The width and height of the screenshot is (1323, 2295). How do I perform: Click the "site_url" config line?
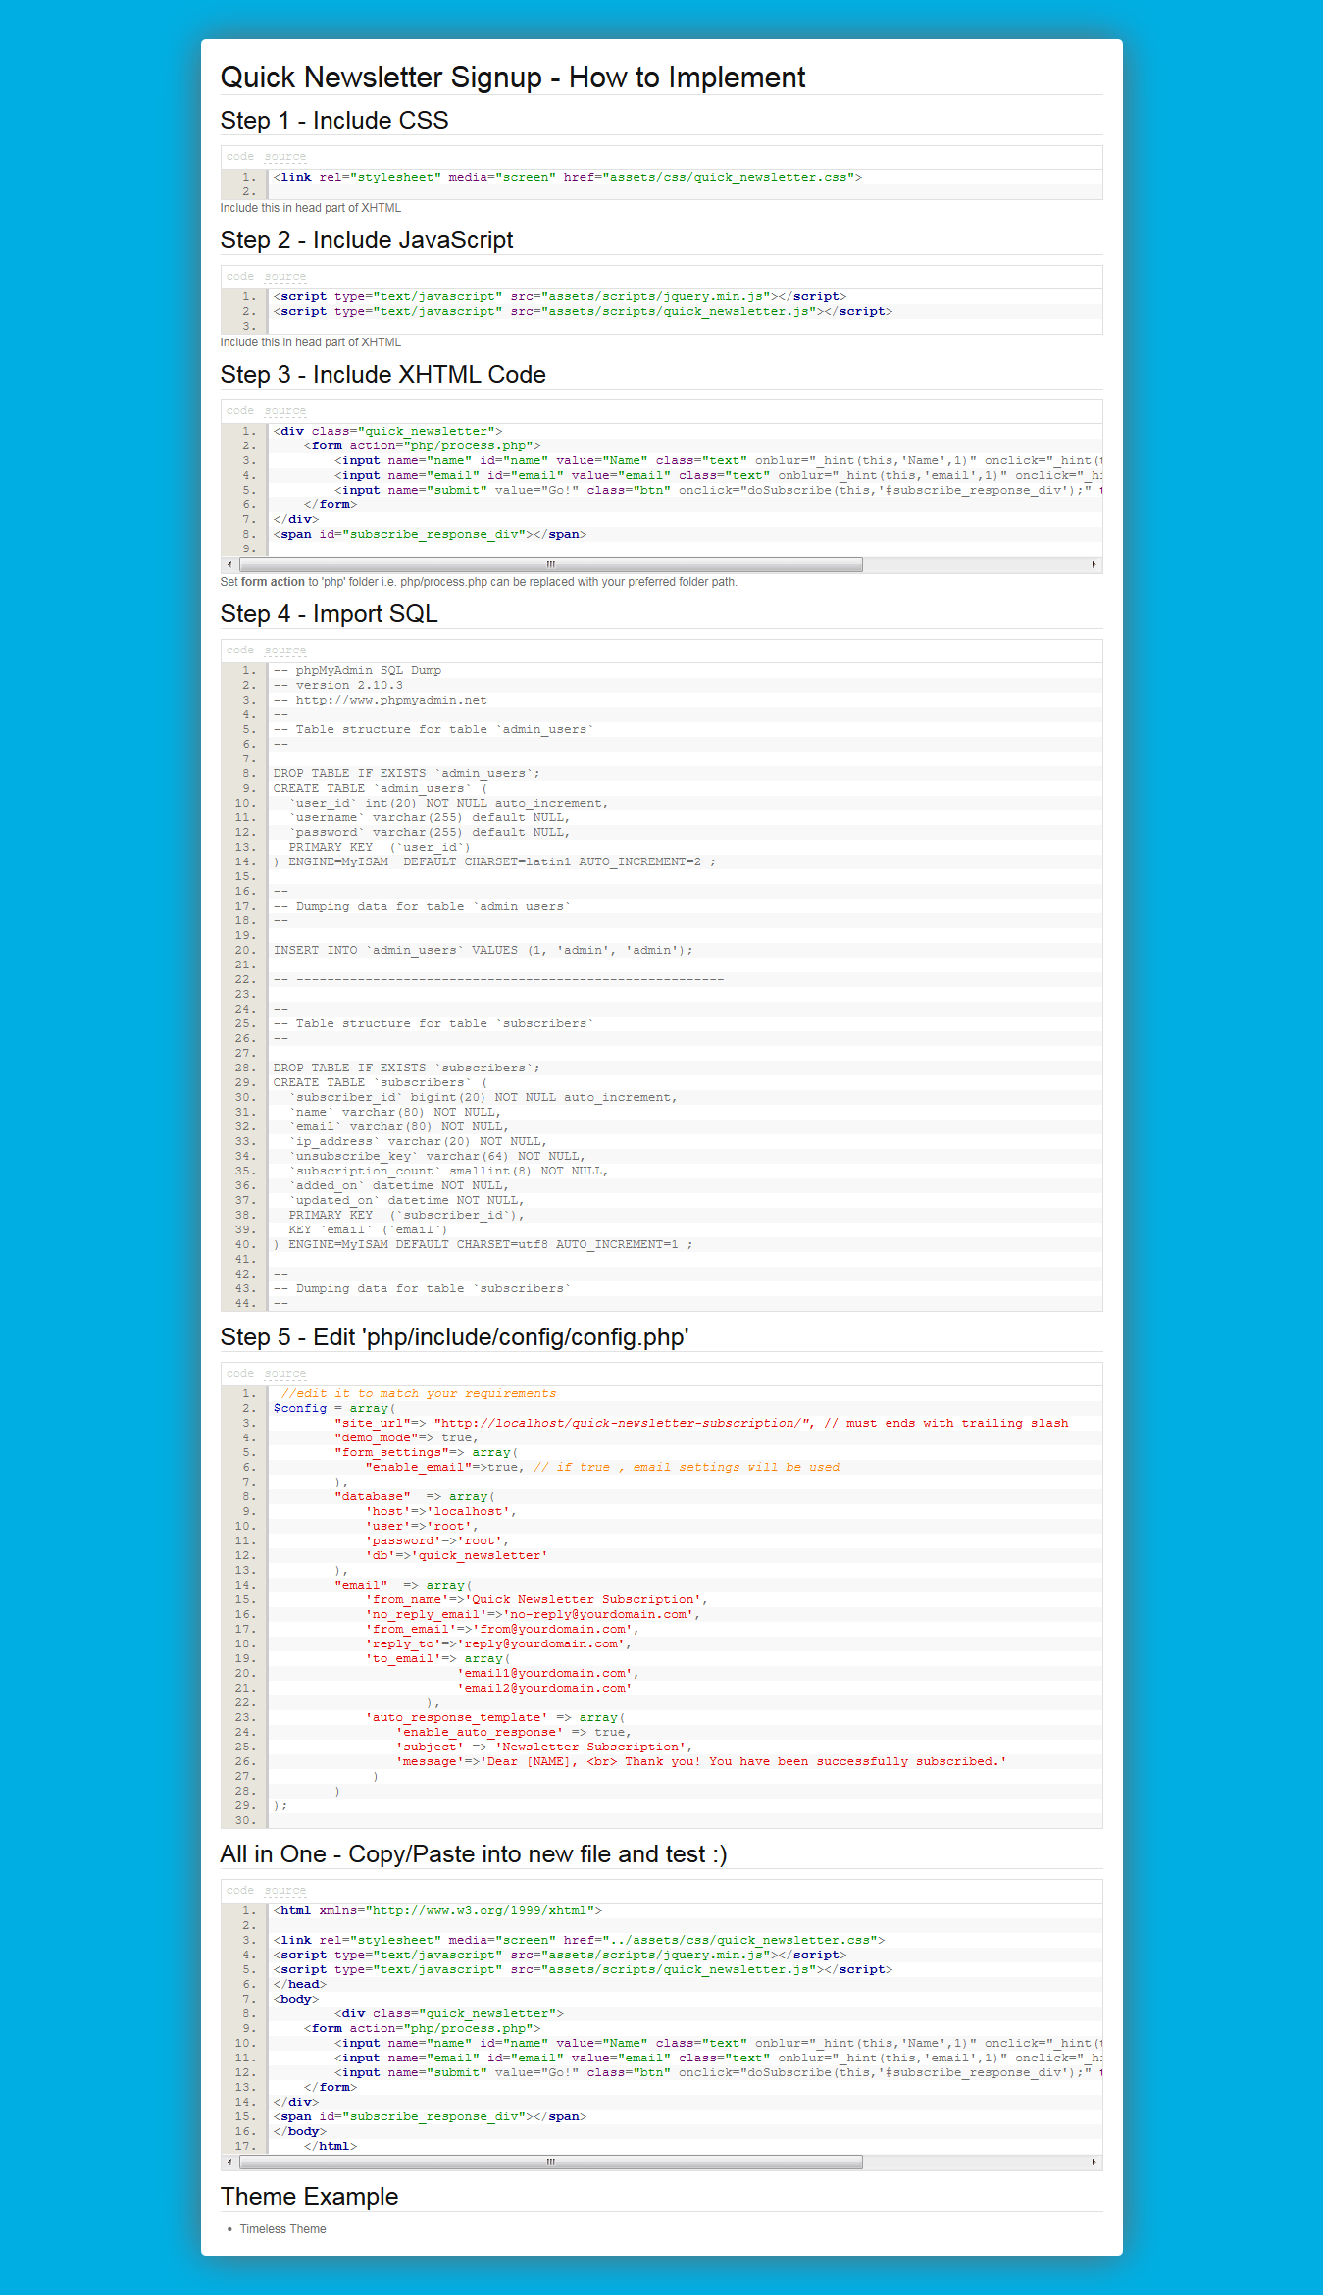pos(701,1424)
